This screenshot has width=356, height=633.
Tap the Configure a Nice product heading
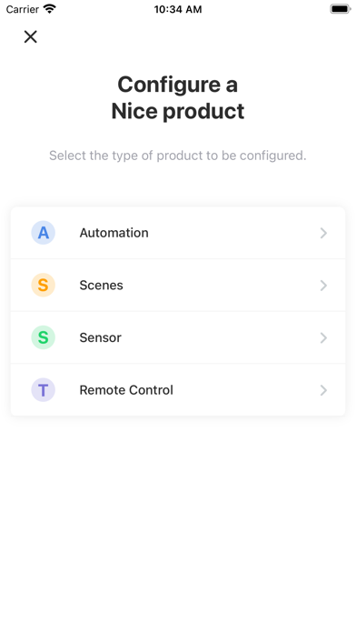(x=178, y=97)
